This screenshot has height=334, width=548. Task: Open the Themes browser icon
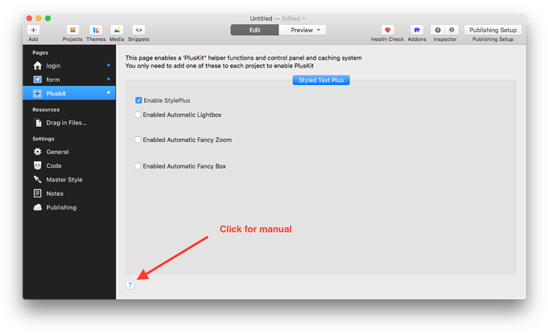click(x=96, y=30)
